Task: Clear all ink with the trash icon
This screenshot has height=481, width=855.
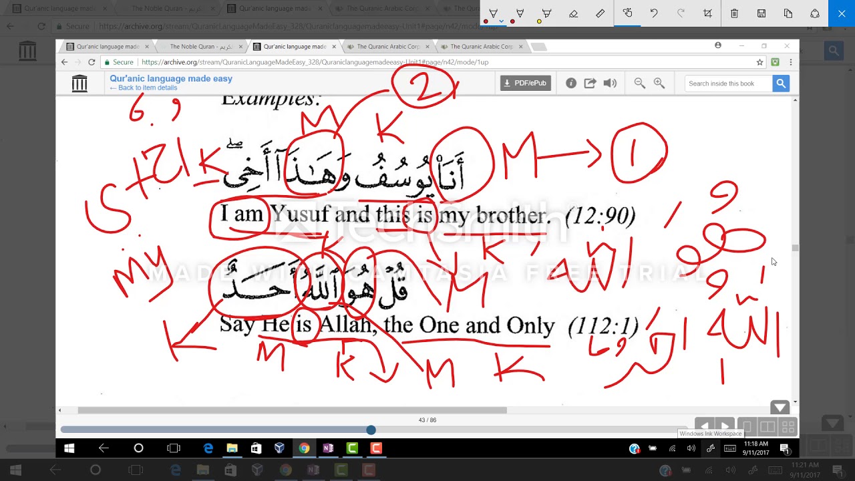Action: coord(734,13)
